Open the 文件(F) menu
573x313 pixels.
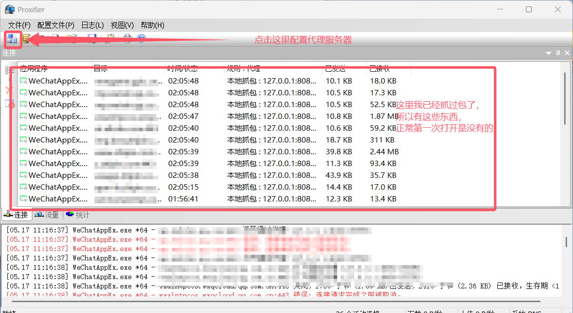click(19, 25)
